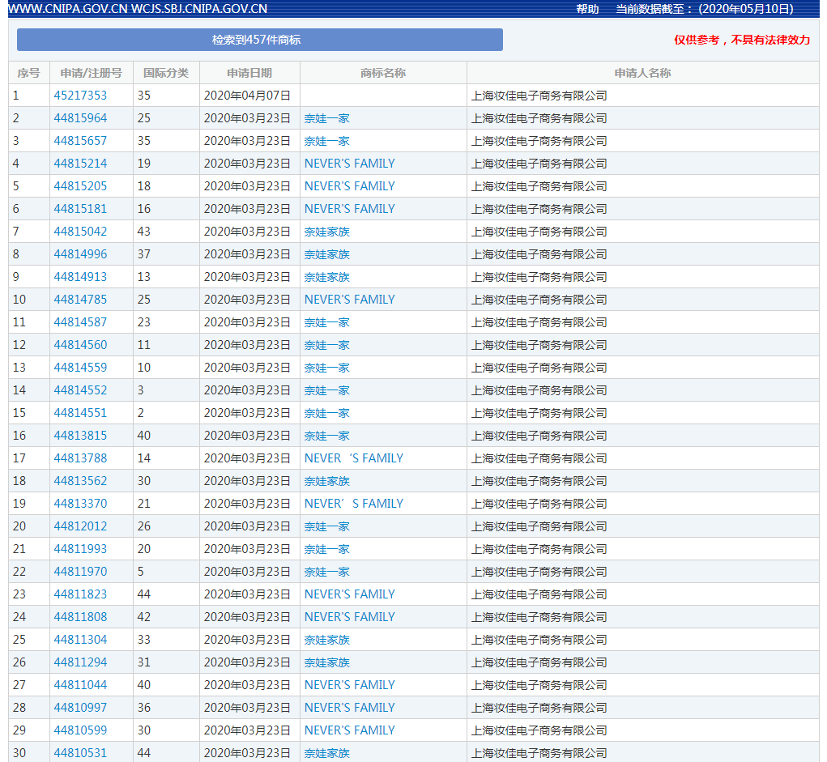Open registration number 44814551

pyautogui.click(x=80, y=413)
